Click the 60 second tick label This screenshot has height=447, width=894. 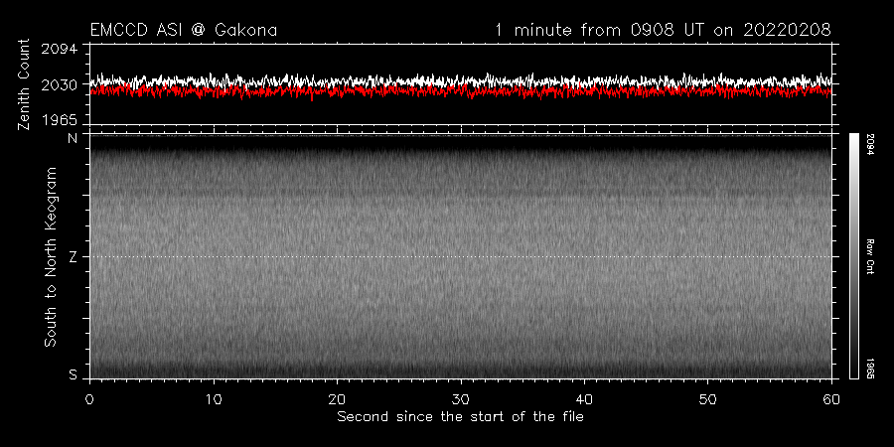(x=831, y=398)
